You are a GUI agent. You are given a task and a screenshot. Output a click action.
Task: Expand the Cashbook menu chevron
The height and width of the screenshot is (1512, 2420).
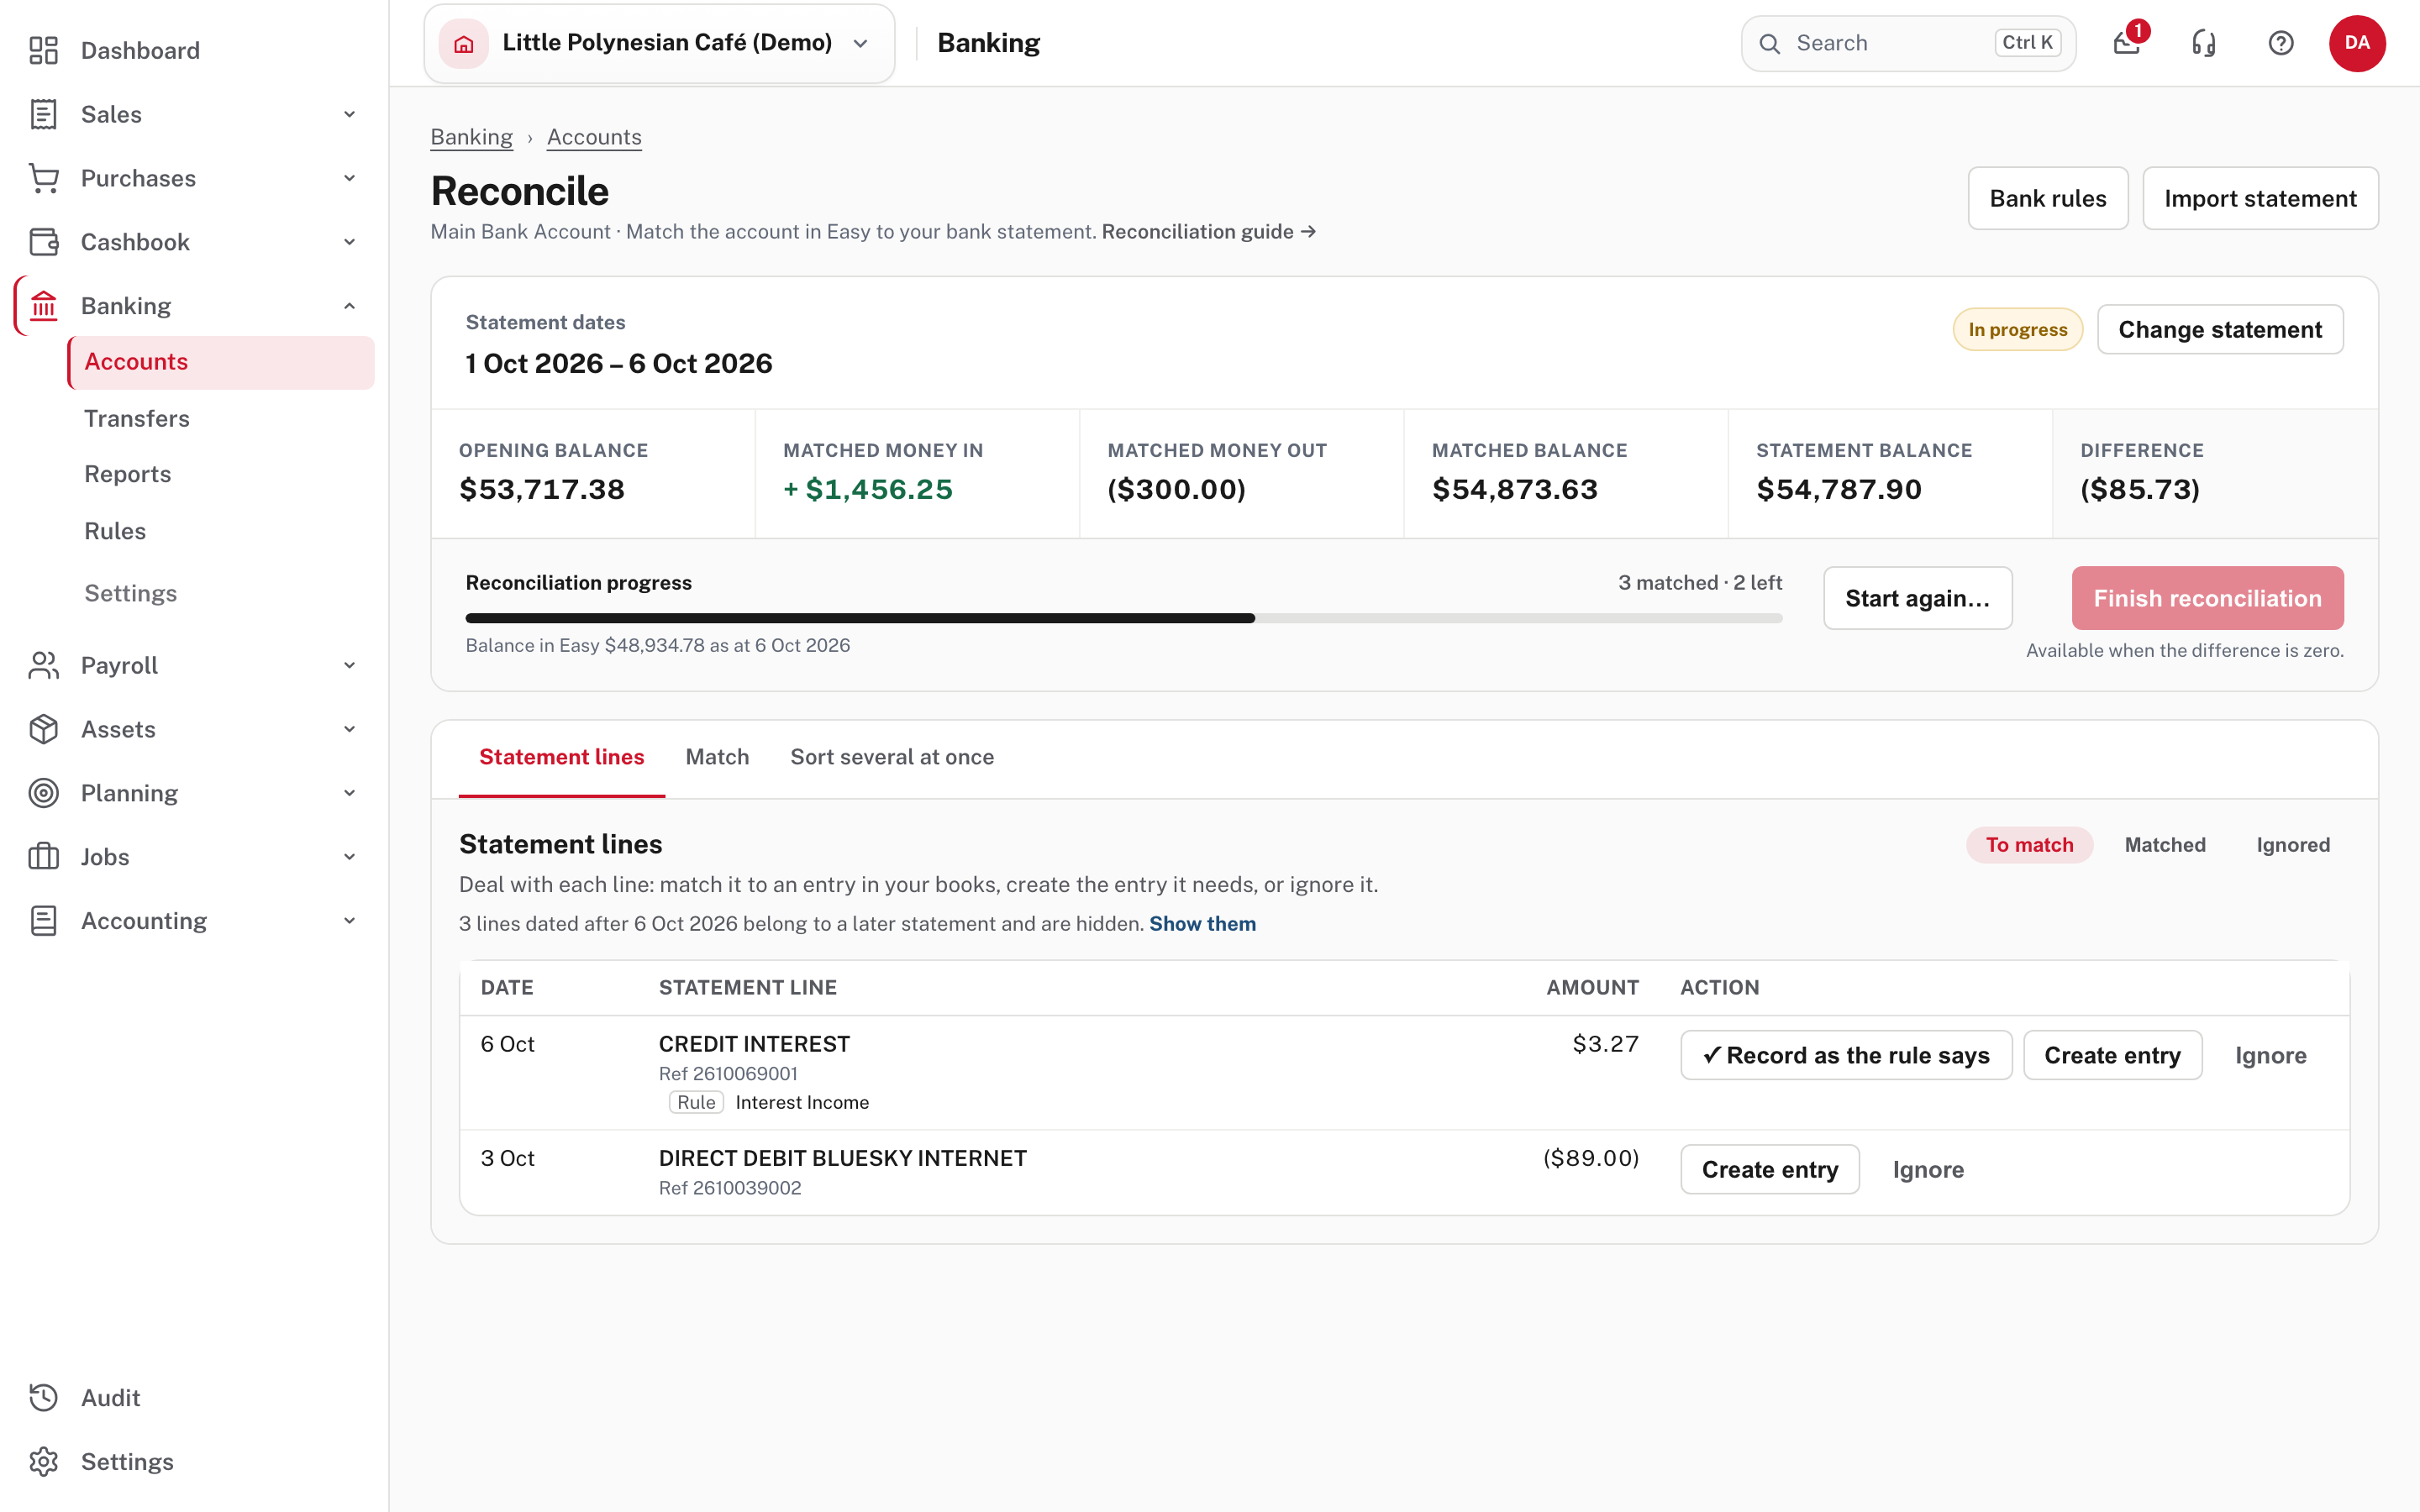pyautogui.click(x=350, y=242)
